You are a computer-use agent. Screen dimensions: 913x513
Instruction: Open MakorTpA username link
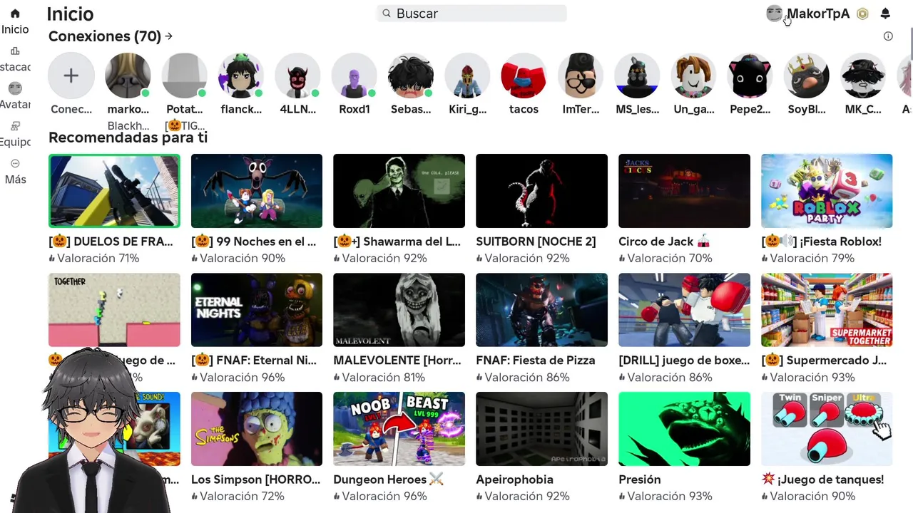818,14
